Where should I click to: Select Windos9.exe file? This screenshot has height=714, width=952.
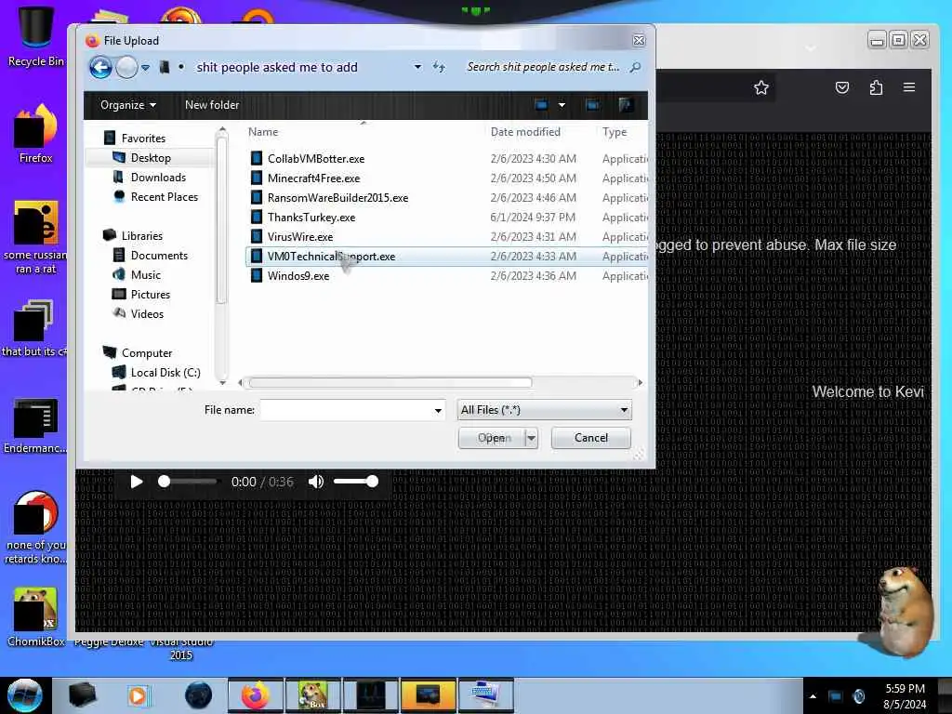point(298,275)
